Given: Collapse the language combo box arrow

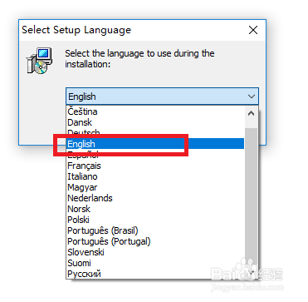Looking at the screenshot, I should (252, 97).
